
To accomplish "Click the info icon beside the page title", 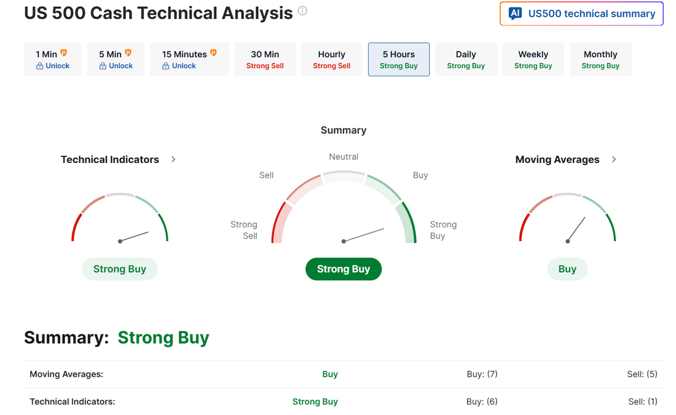I will point(302,11).
